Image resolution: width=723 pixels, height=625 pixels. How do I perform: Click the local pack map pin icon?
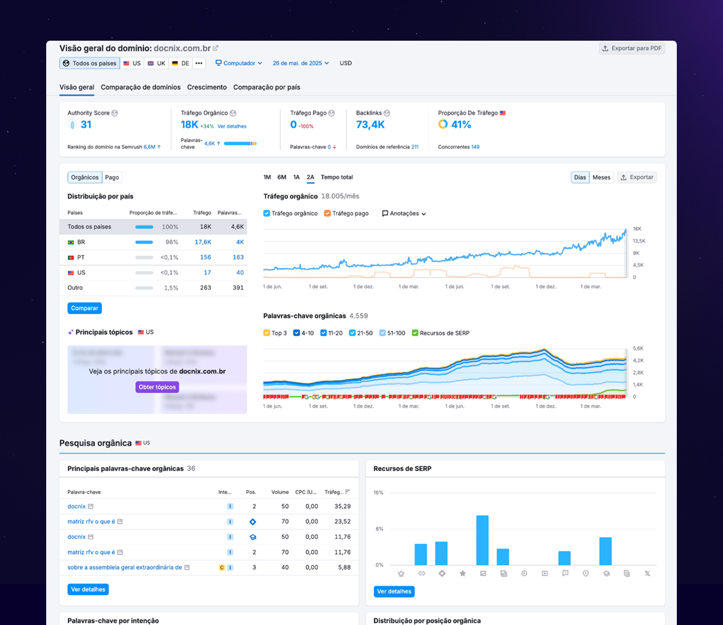(x=585, y=573)
